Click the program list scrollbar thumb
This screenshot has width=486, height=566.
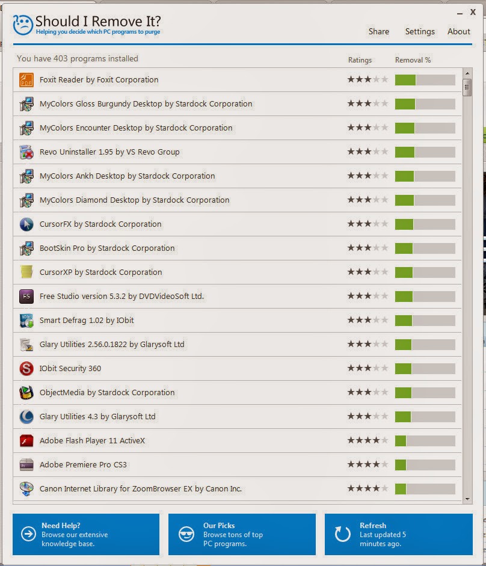467,87
